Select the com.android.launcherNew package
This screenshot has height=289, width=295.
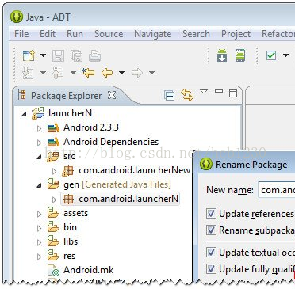[135, 170]
